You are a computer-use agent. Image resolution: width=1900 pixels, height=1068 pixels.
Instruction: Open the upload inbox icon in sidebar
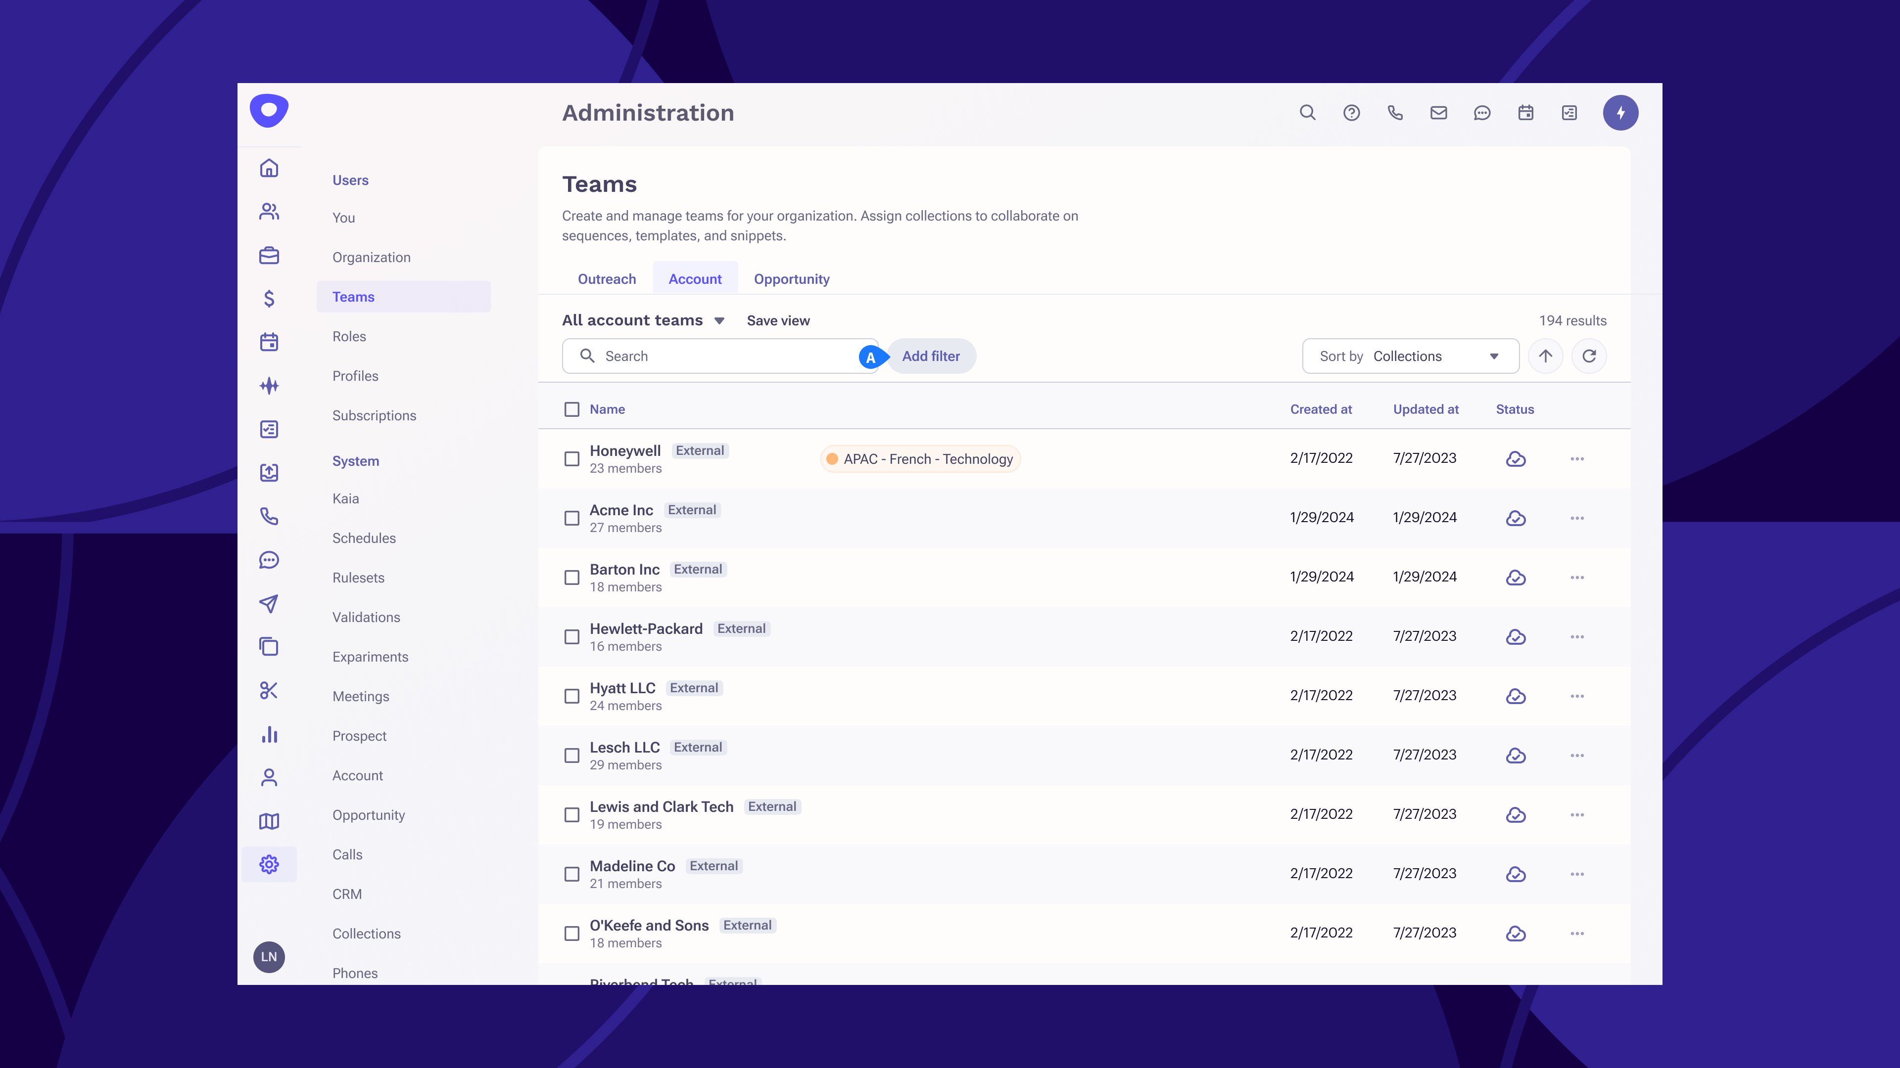269,473
